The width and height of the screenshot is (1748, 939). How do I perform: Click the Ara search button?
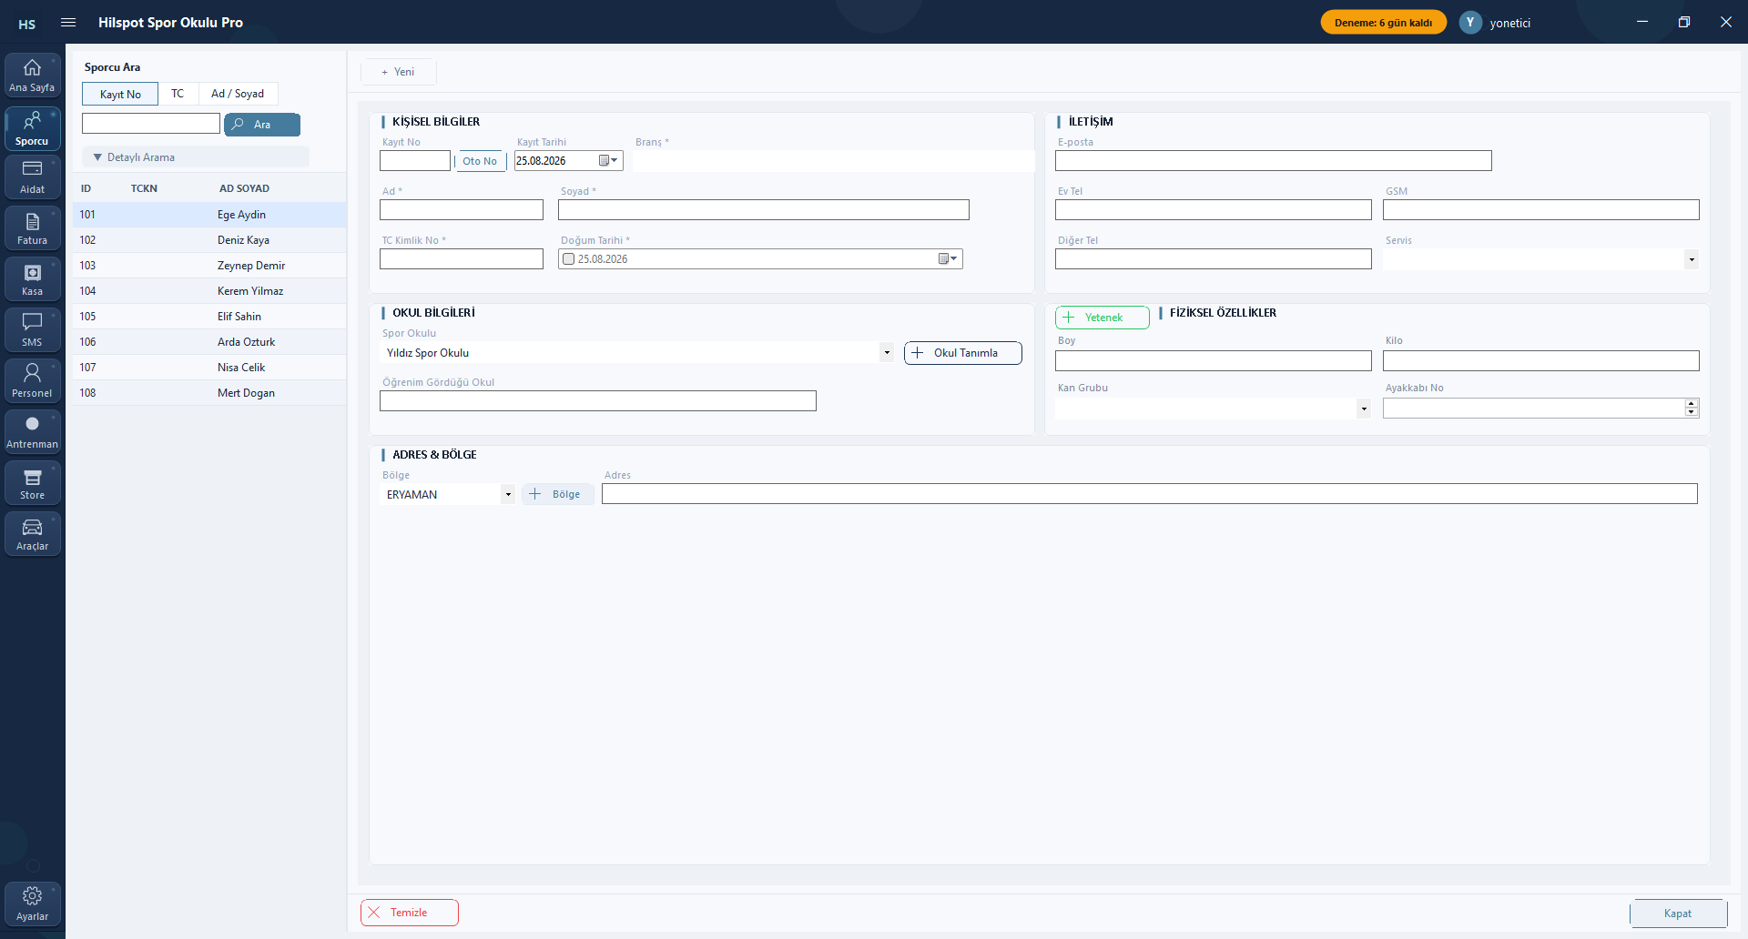coord(262,125)
